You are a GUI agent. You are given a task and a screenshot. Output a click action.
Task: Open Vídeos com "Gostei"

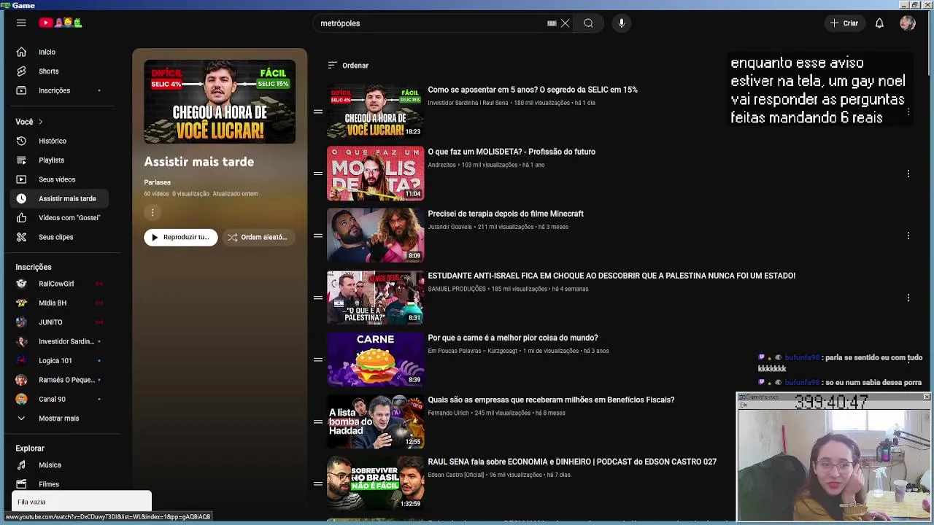click(x=61, y=218)
